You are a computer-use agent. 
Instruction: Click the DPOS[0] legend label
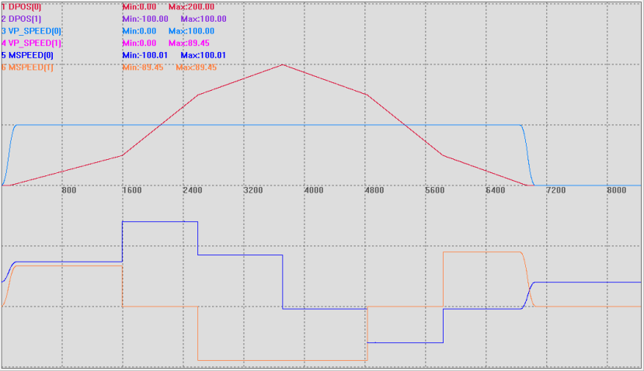(22, 7)
